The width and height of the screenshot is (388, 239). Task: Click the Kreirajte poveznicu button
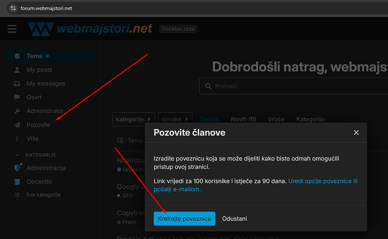[x=184, y=218]
